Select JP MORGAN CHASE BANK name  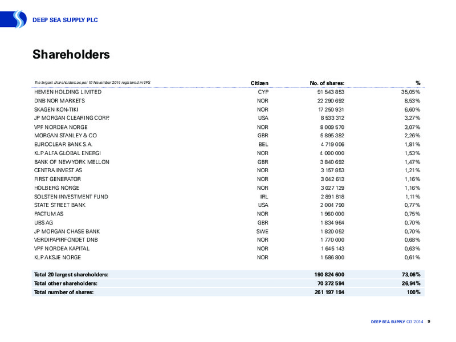67,231
